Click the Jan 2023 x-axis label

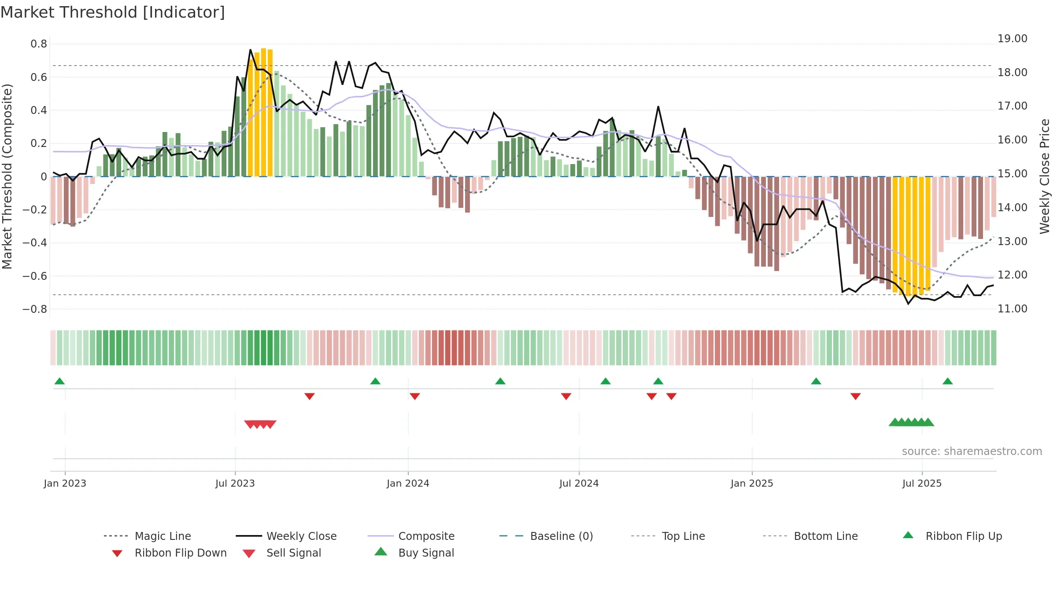click(65, 483)
